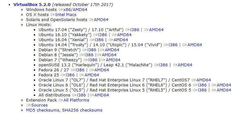
Task: Click arrow icon before Sources link
Action: [29, 105]
